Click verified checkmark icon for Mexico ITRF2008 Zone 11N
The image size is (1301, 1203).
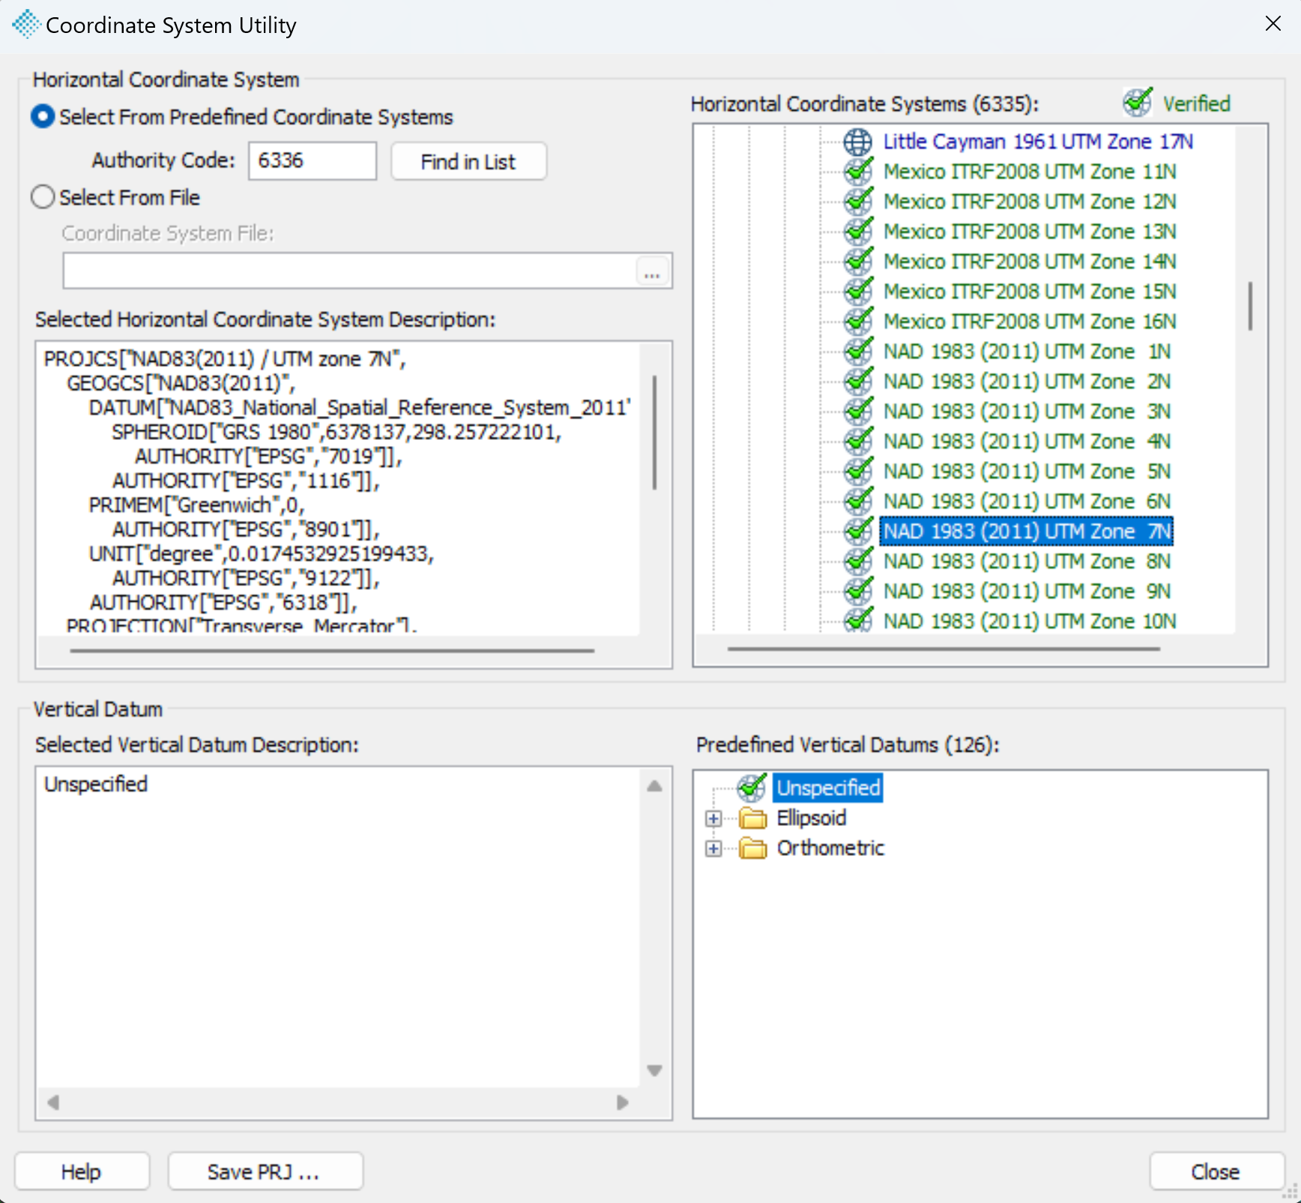click(x=857, y=172)
